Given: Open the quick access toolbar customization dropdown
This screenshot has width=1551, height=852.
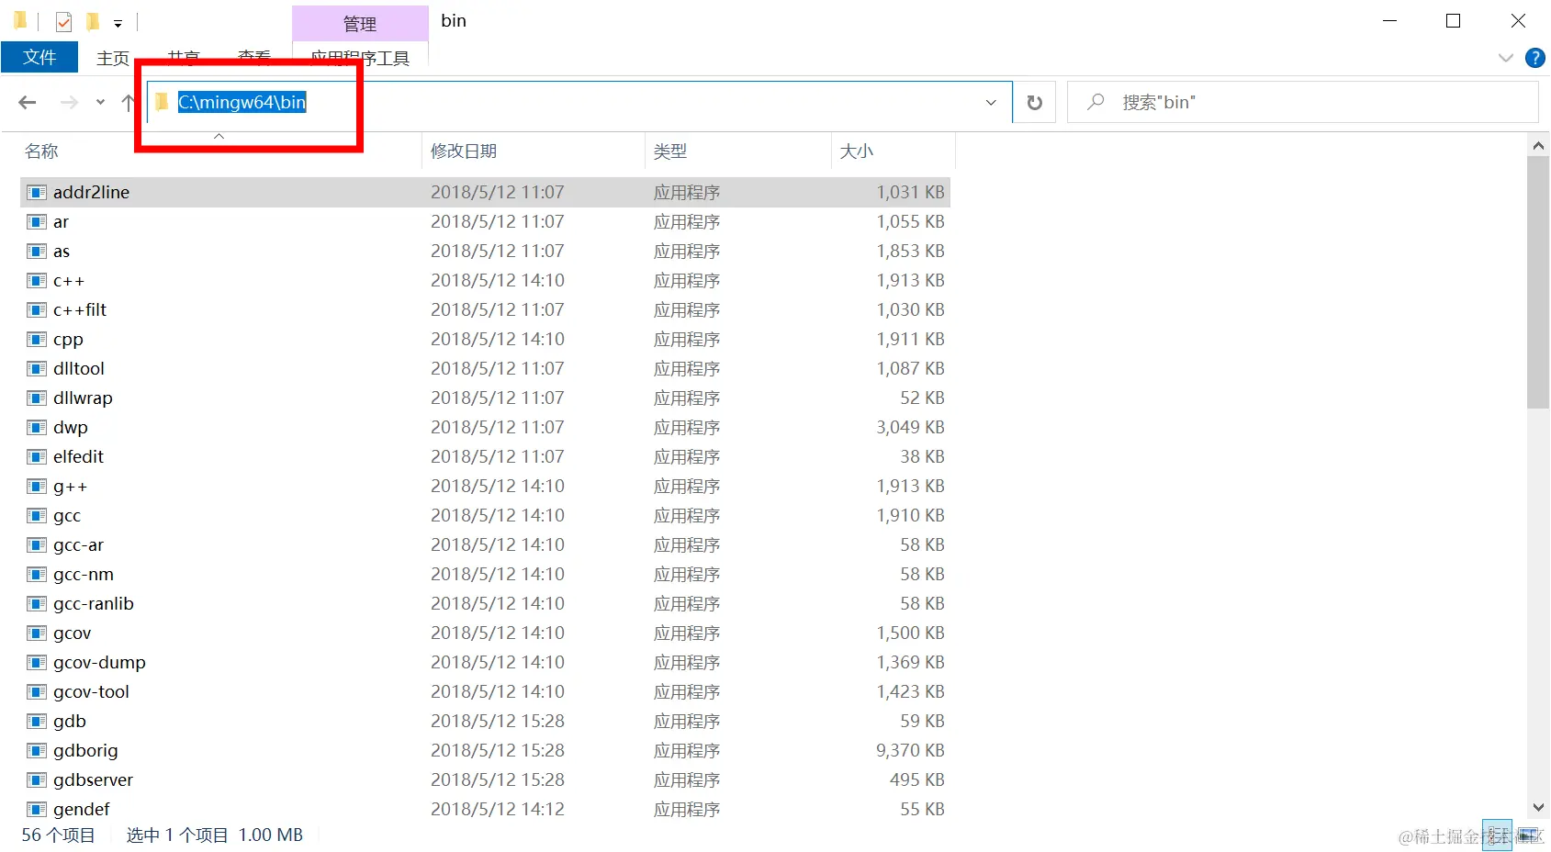Looking at the screenshot, I should 118,22.
